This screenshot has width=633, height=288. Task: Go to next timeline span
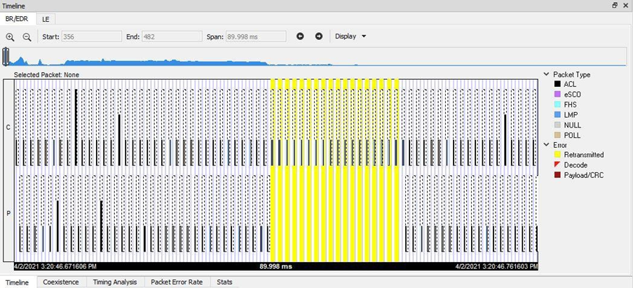click(319, 36)
